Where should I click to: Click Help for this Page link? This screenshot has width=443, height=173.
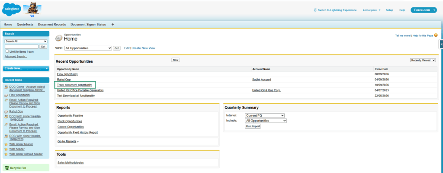423,35
